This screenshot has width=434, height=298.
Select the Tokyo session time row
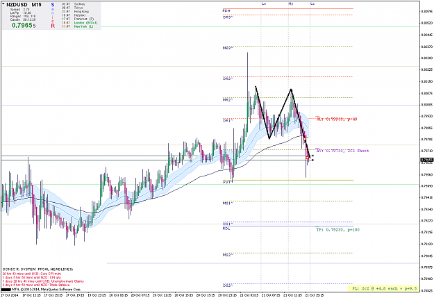pyautogui.click(x=72, y=8)
